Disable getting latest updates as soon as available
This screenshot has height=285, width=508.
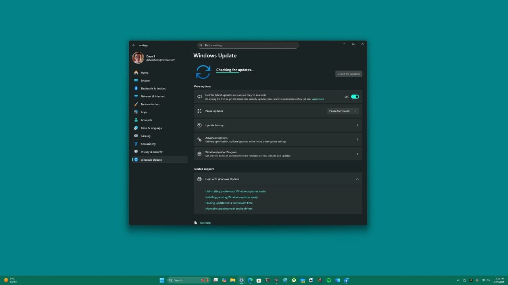coord(354,96)
